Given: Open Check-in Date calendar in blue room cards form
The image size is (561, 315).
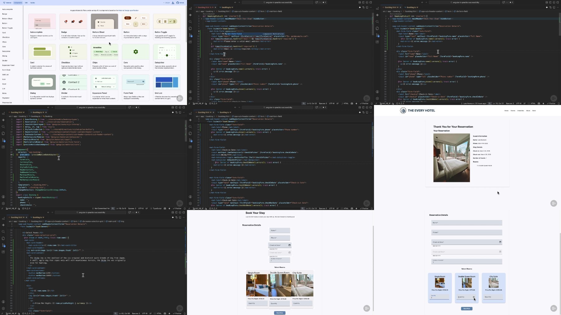Looking at the screenshot, I should pos(500,242).
